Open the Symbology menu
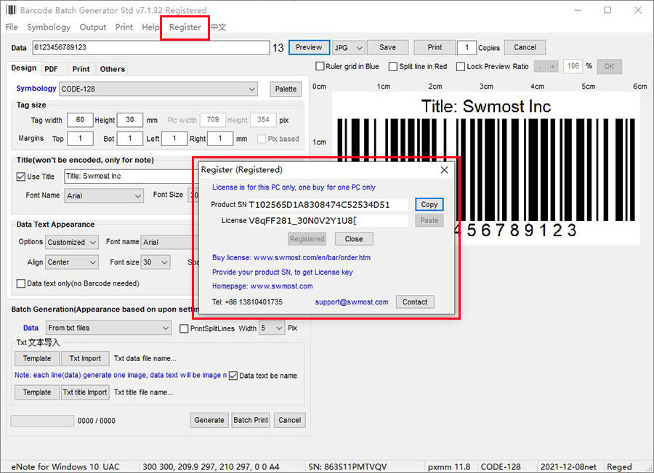The width and height of the screenshot is (654, 473). tap(49, 27)
